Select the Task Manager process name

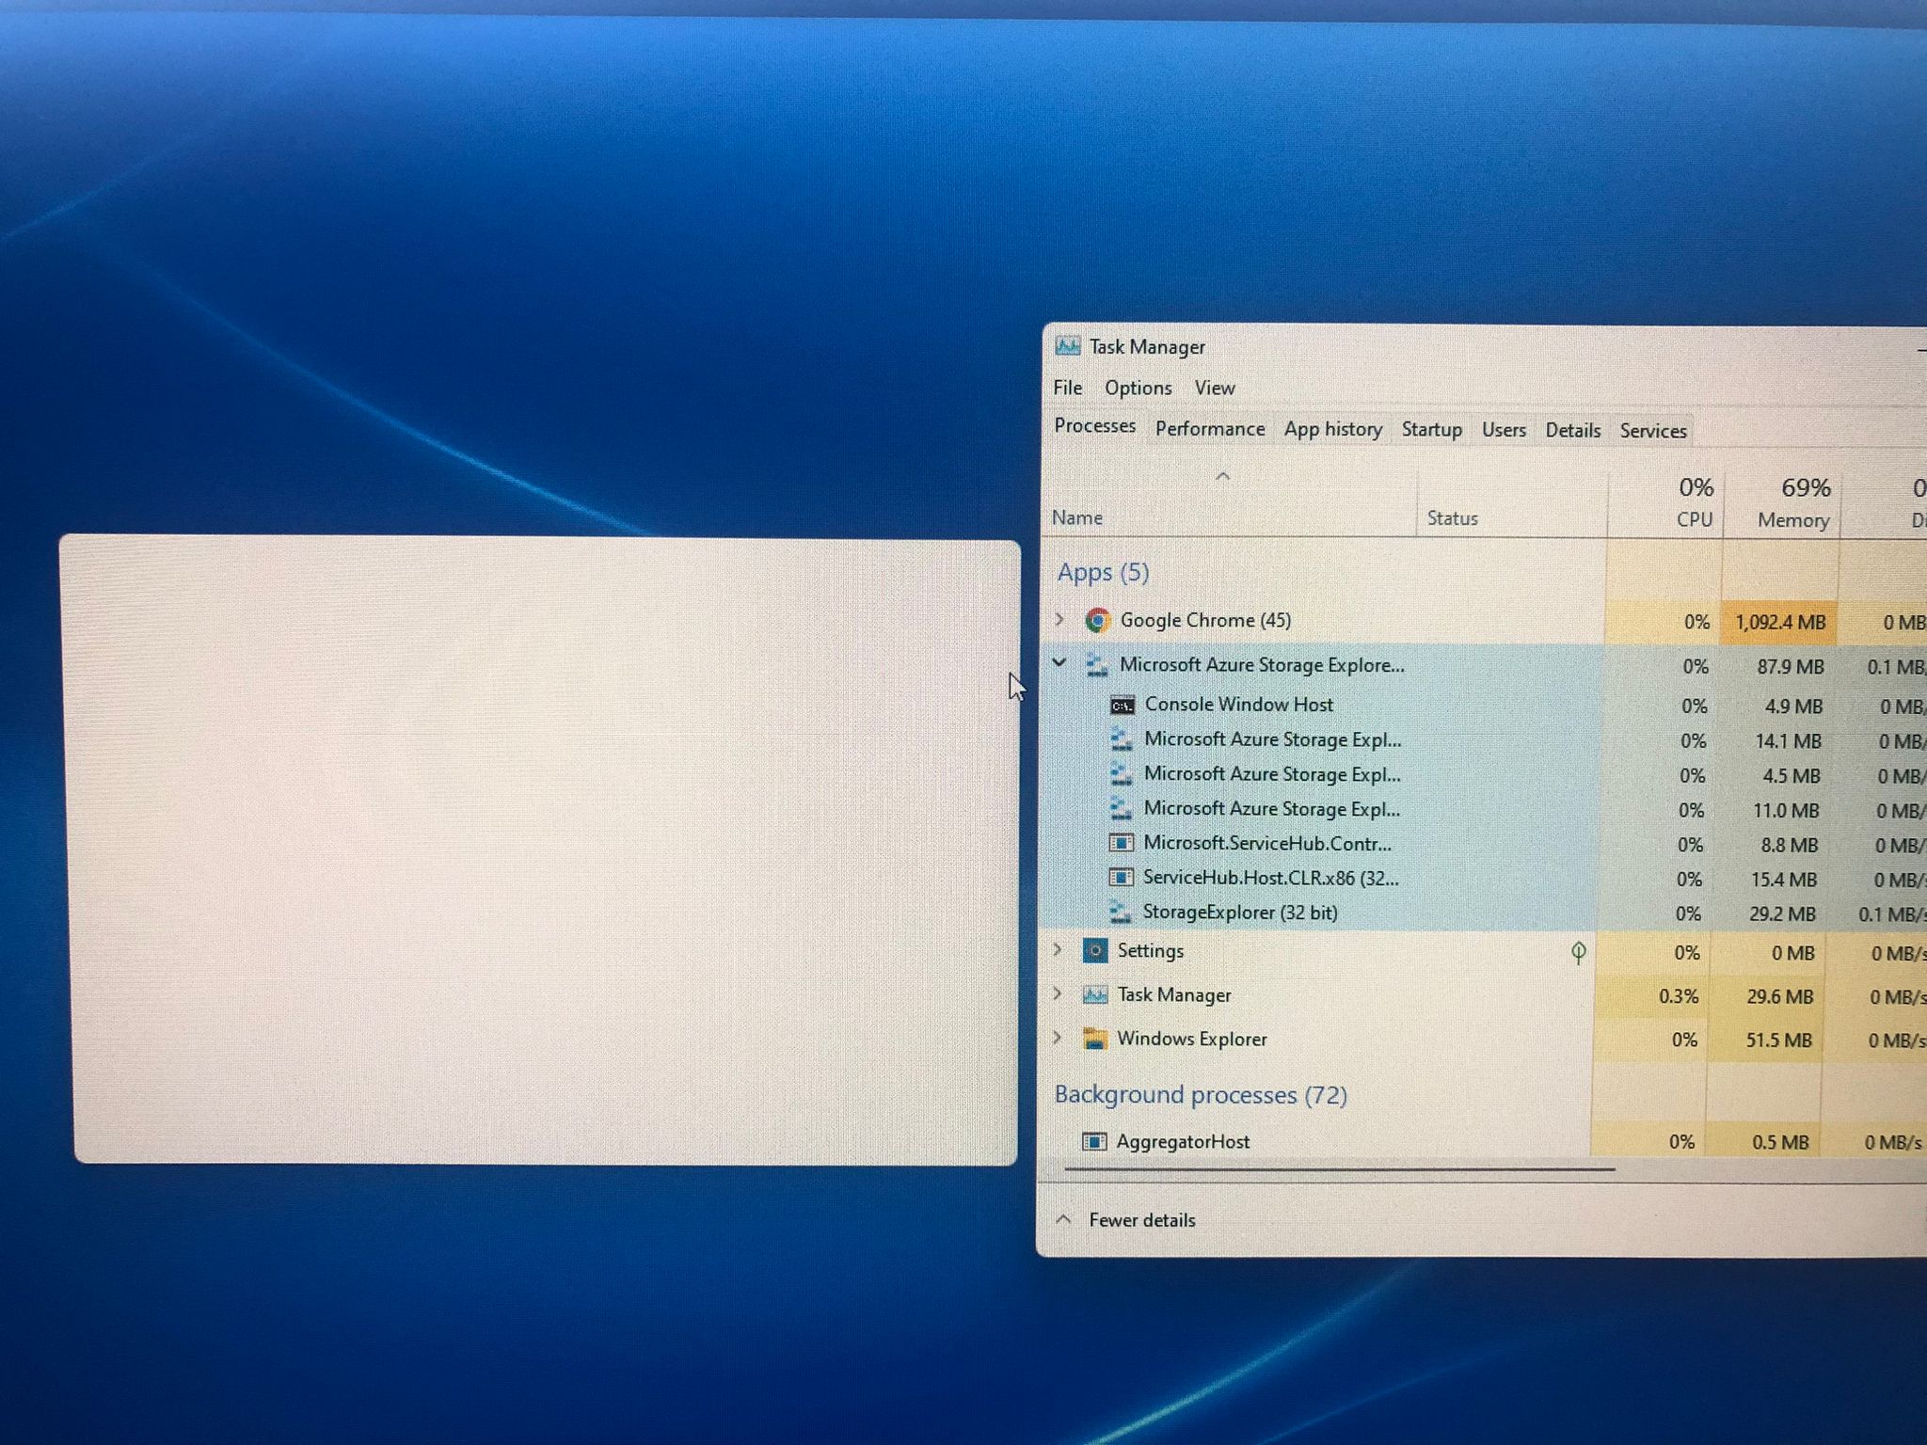tap(1173, 994)
